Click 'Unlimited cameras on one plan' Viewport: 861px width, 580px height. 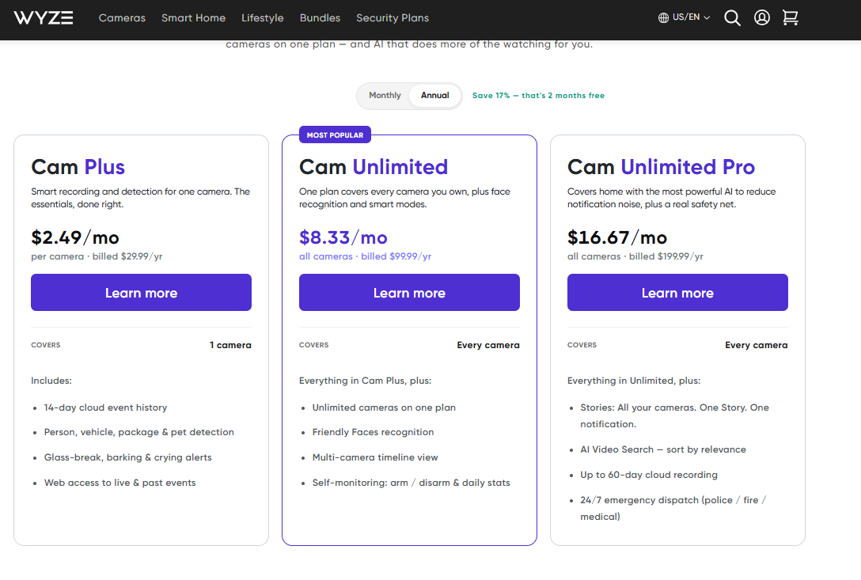(x=384, y=408)
